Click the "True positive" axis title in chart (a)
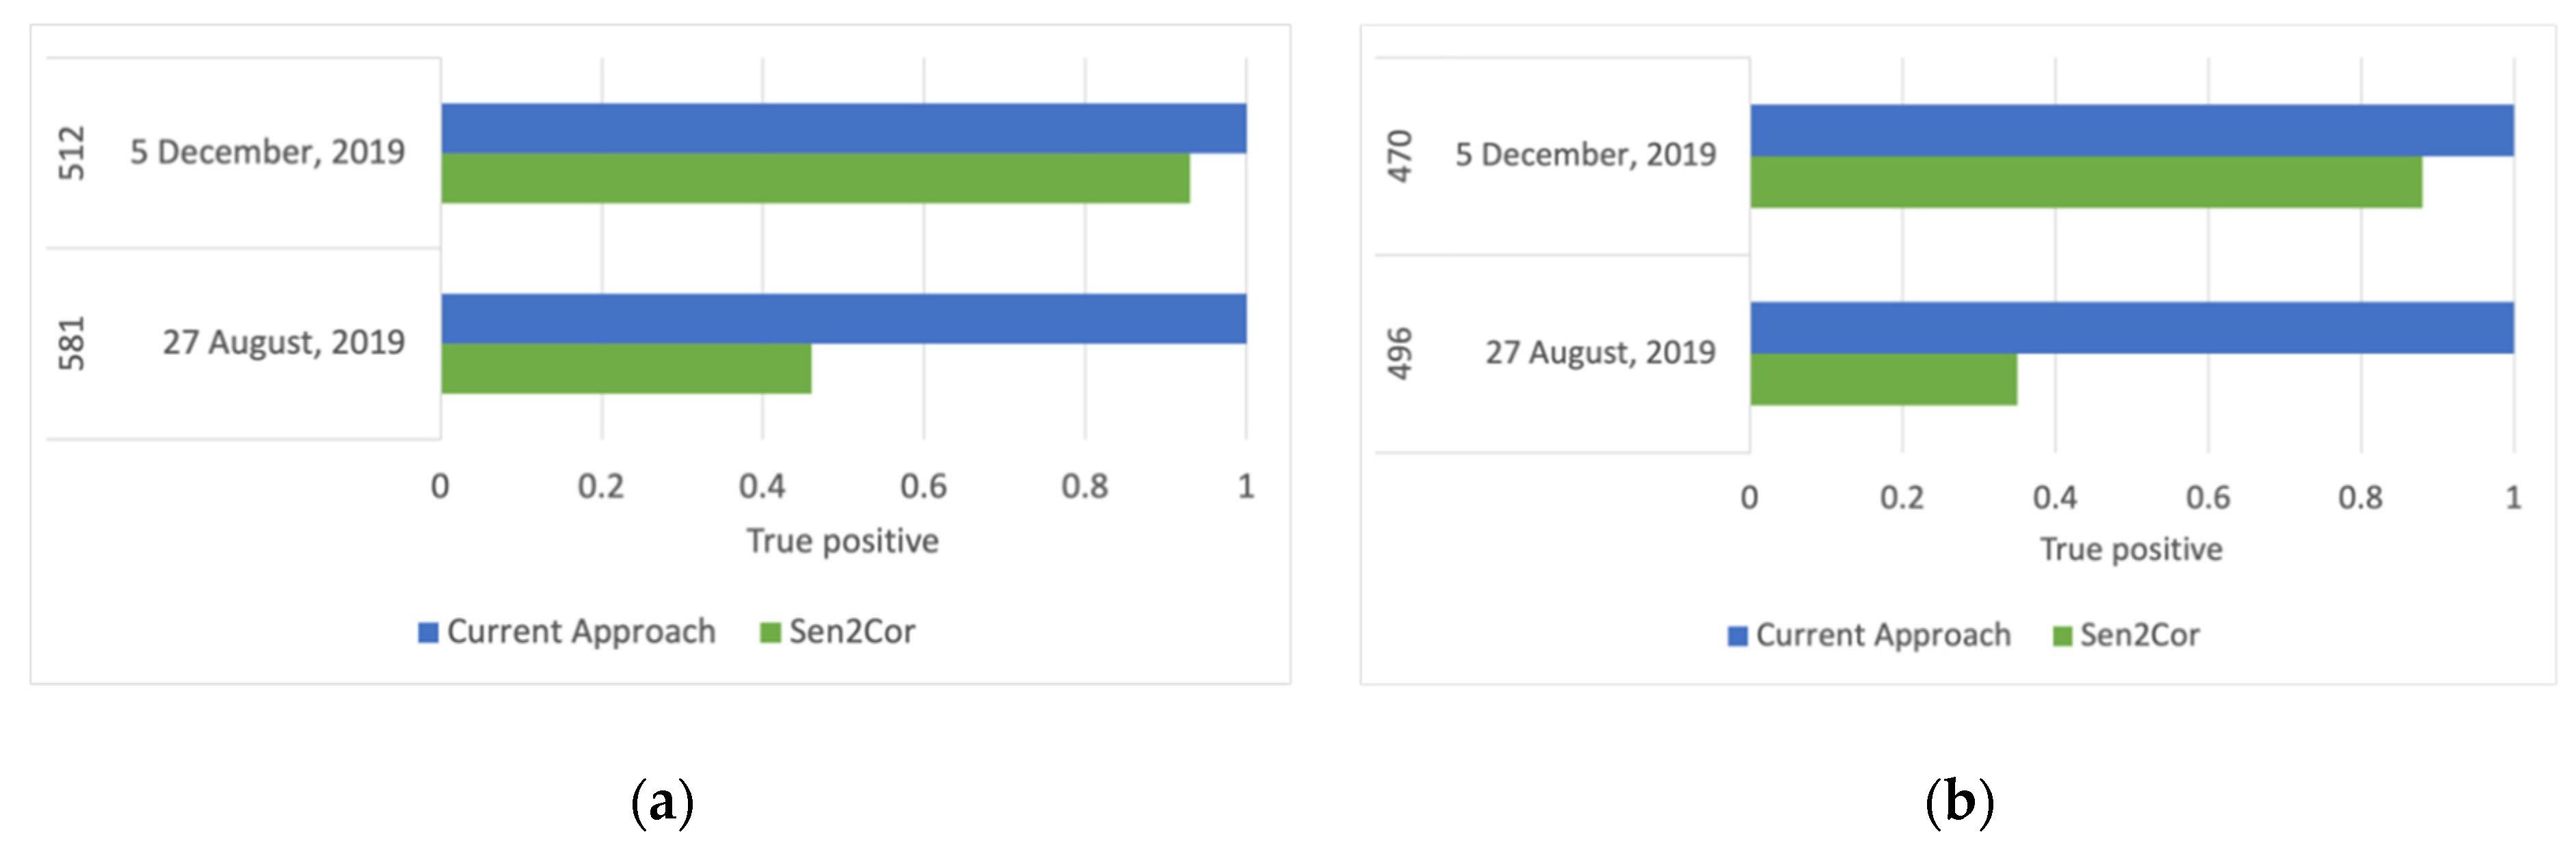The image size is (2576, 854). coord(842,541)
